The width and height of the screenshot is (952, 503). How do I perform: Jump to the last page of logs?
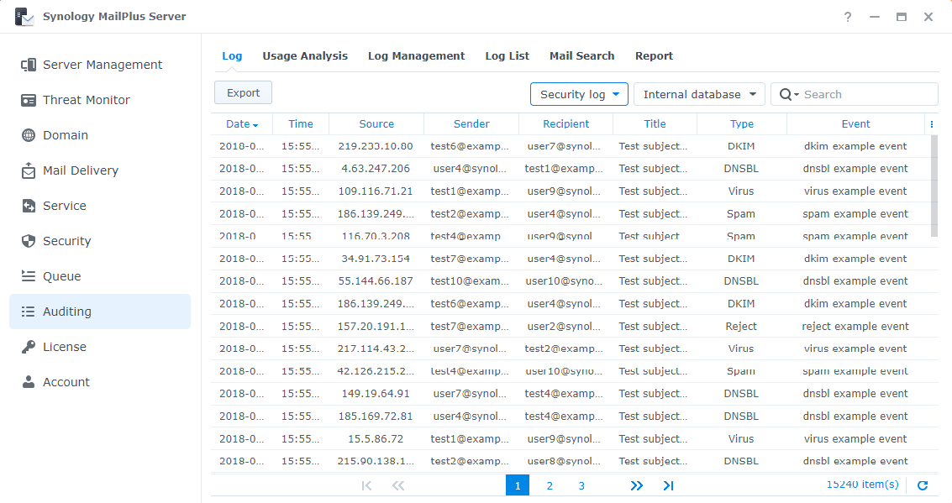668,485
